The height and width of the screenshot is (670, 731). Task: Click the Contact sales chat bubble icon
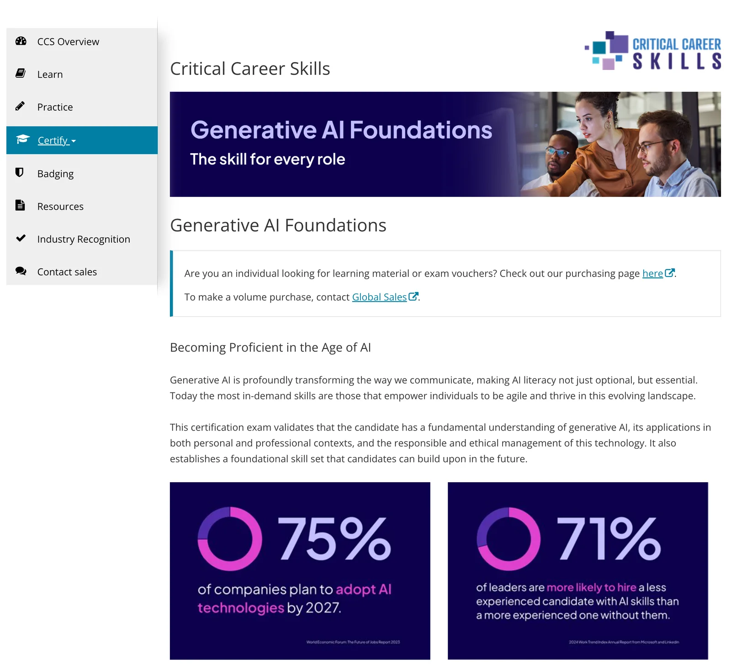[x=21, y=271]
